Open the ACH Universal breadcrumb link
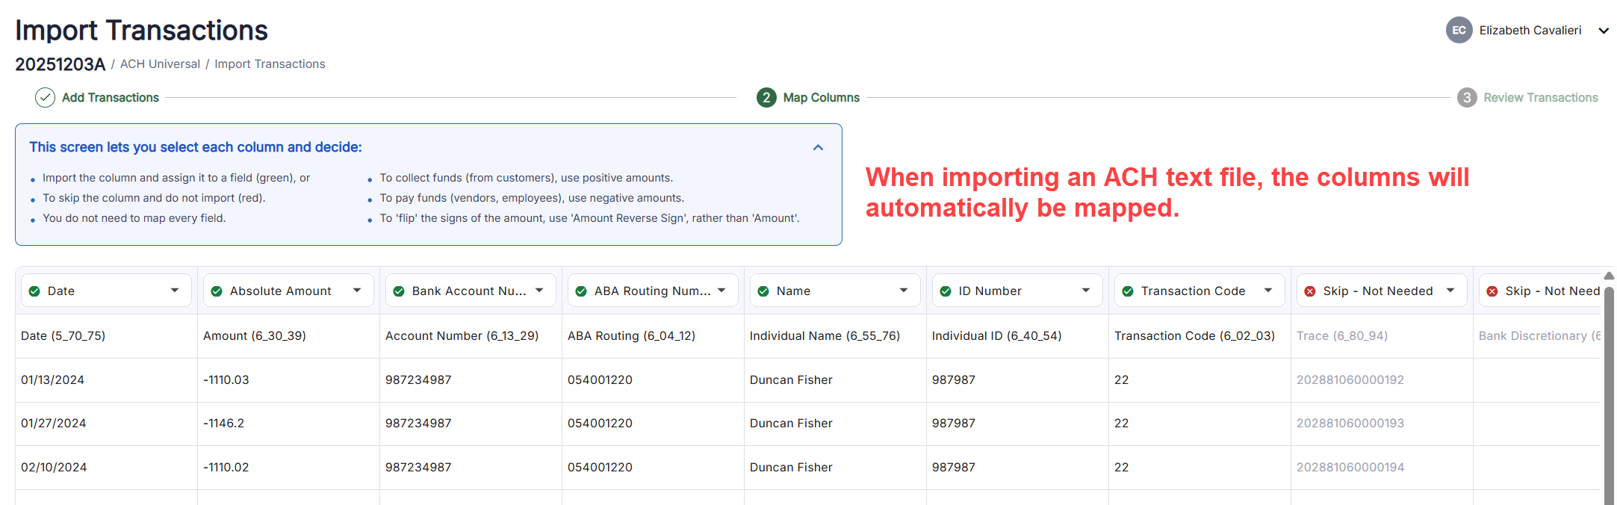 pos(160,64)
